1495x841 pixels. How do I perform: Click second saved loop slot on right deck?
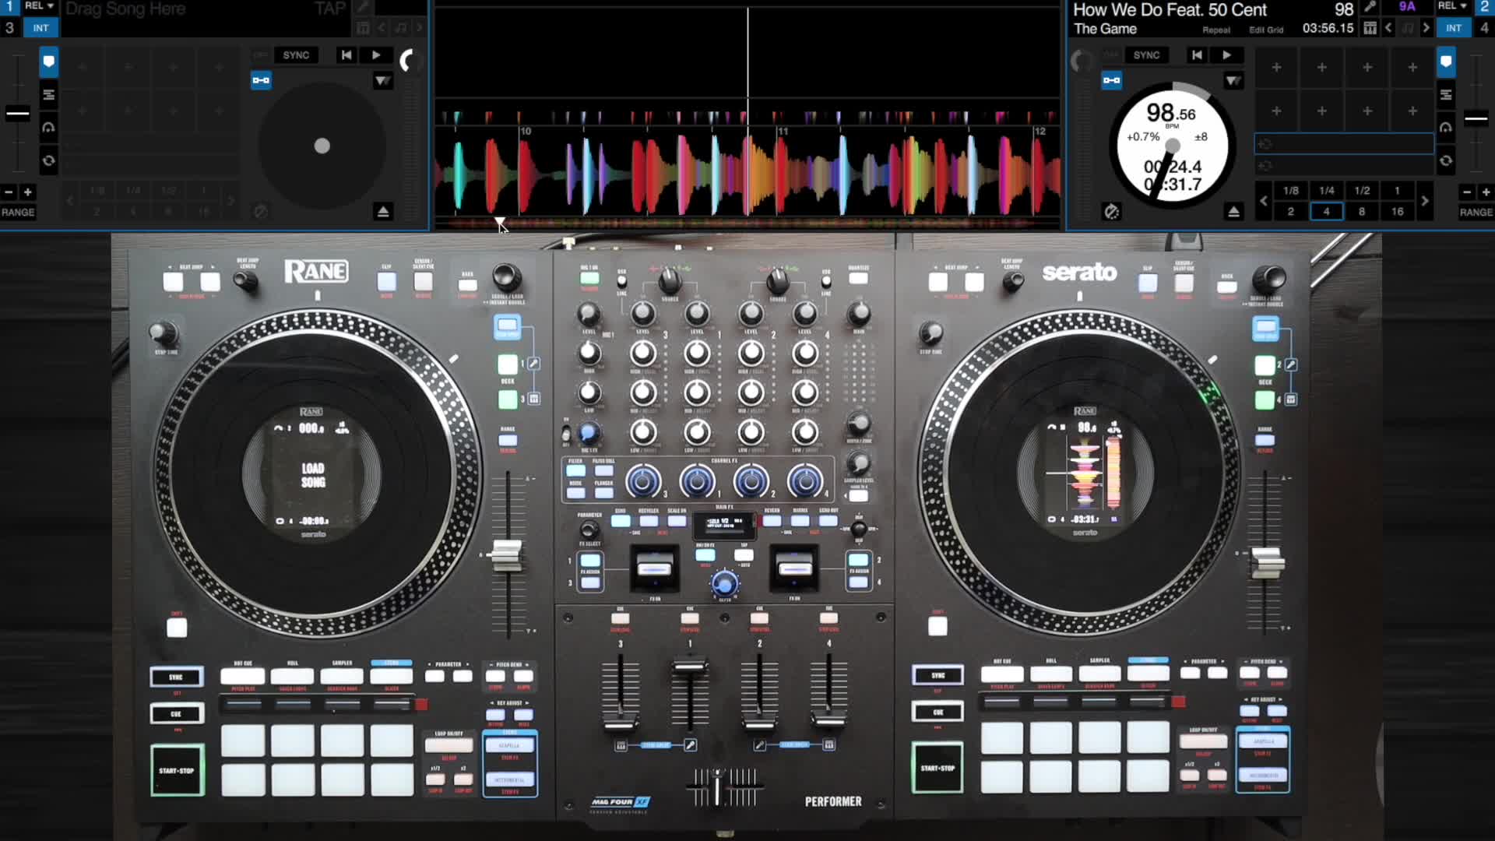1344,165
